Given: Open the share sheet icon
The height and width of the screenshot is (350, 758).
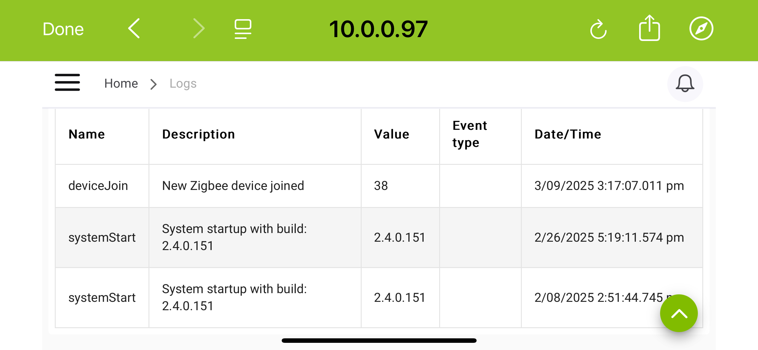Looking at the screenshot, I should [x=649, y=28].
